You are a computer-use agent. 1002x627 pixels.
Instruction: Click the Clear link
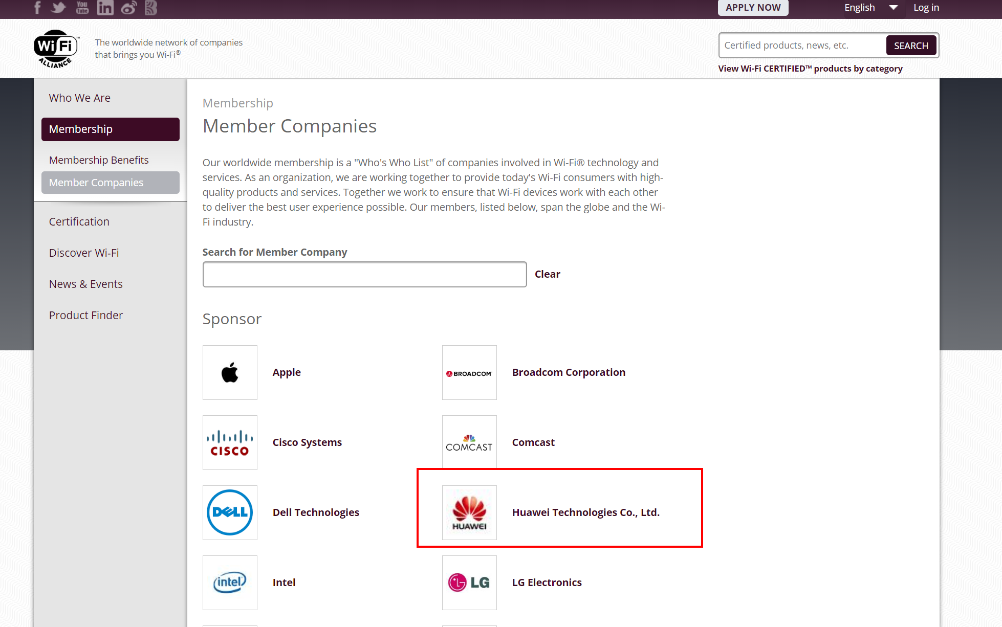click(x=547, y=274)
